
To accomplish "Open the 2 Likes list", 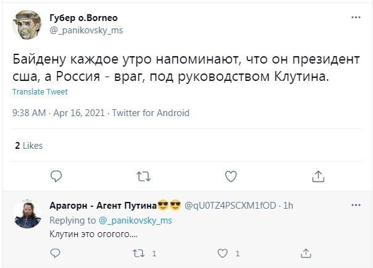I will point(28,146).
